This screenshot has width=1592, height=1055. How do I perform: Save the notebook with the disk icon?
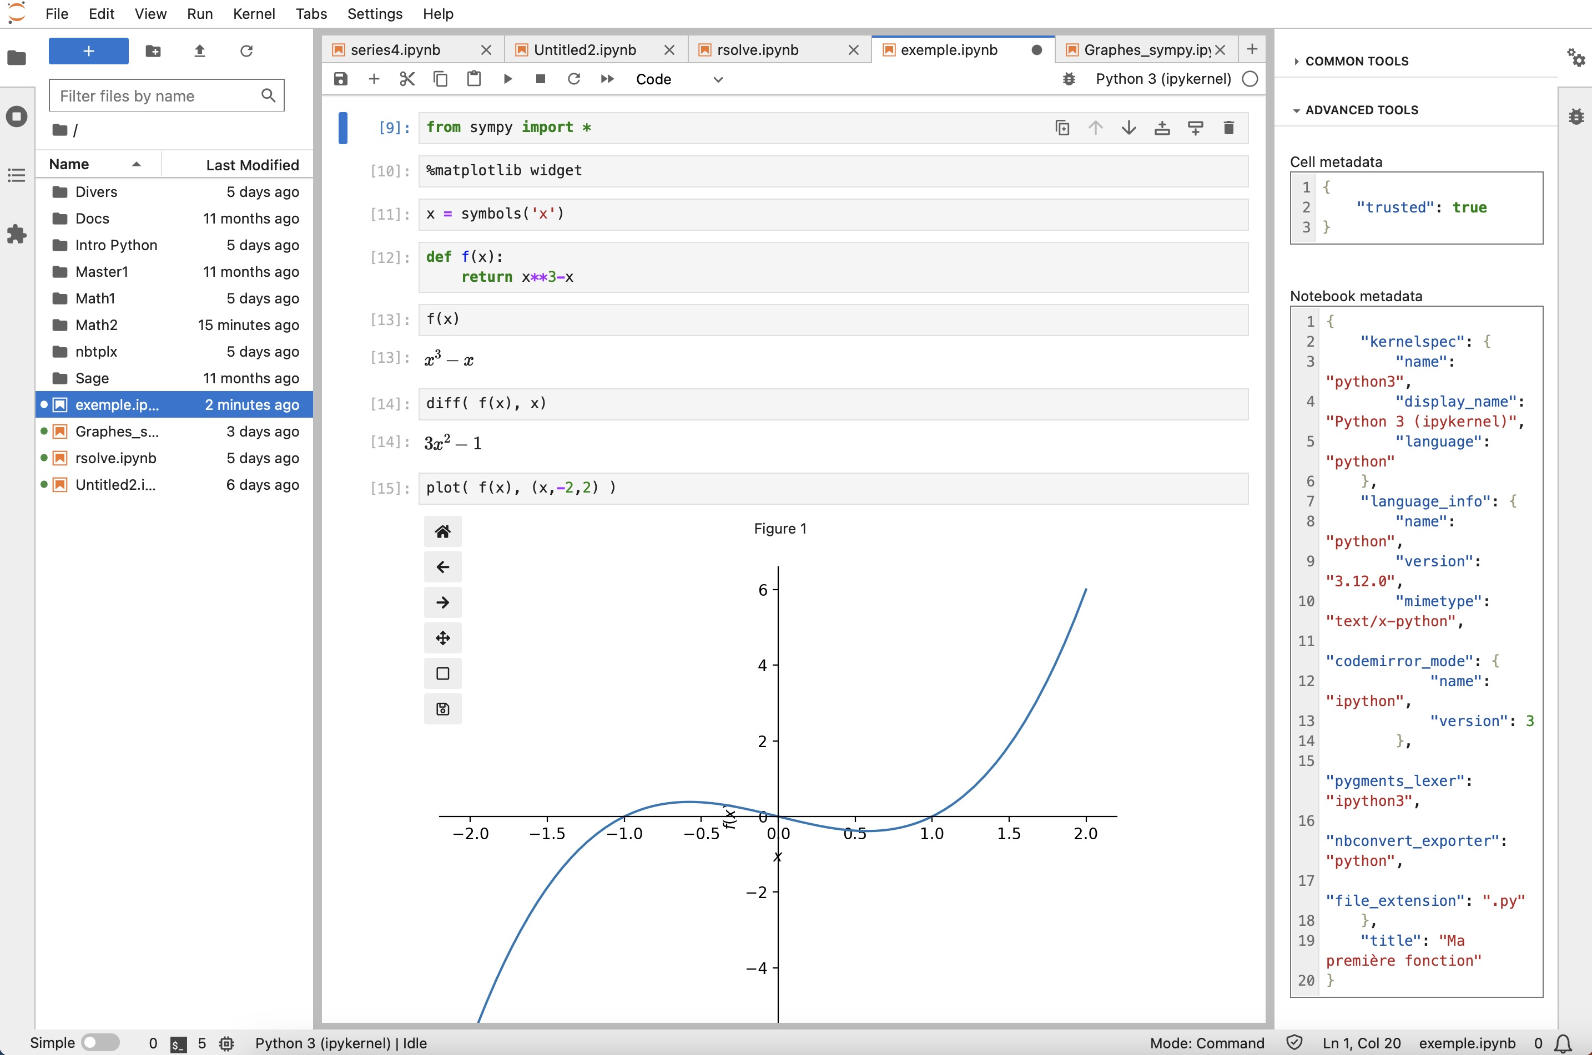(x=341, y=79)
